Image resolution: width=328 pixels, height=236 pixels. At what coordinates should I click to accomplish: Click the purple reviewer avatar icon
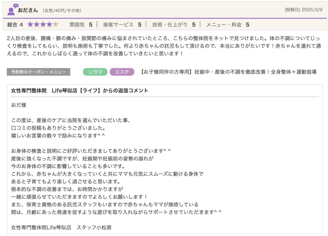pyautogui.click(x=12, y=10)
